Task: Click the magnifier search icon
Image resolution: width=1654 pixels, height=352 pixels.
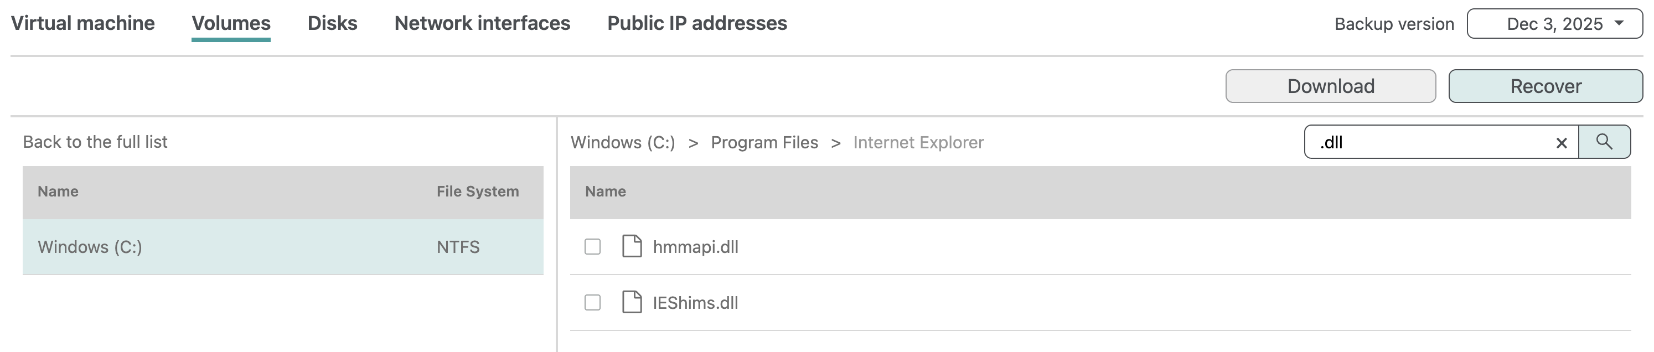Action: [x=1603, y=142]
